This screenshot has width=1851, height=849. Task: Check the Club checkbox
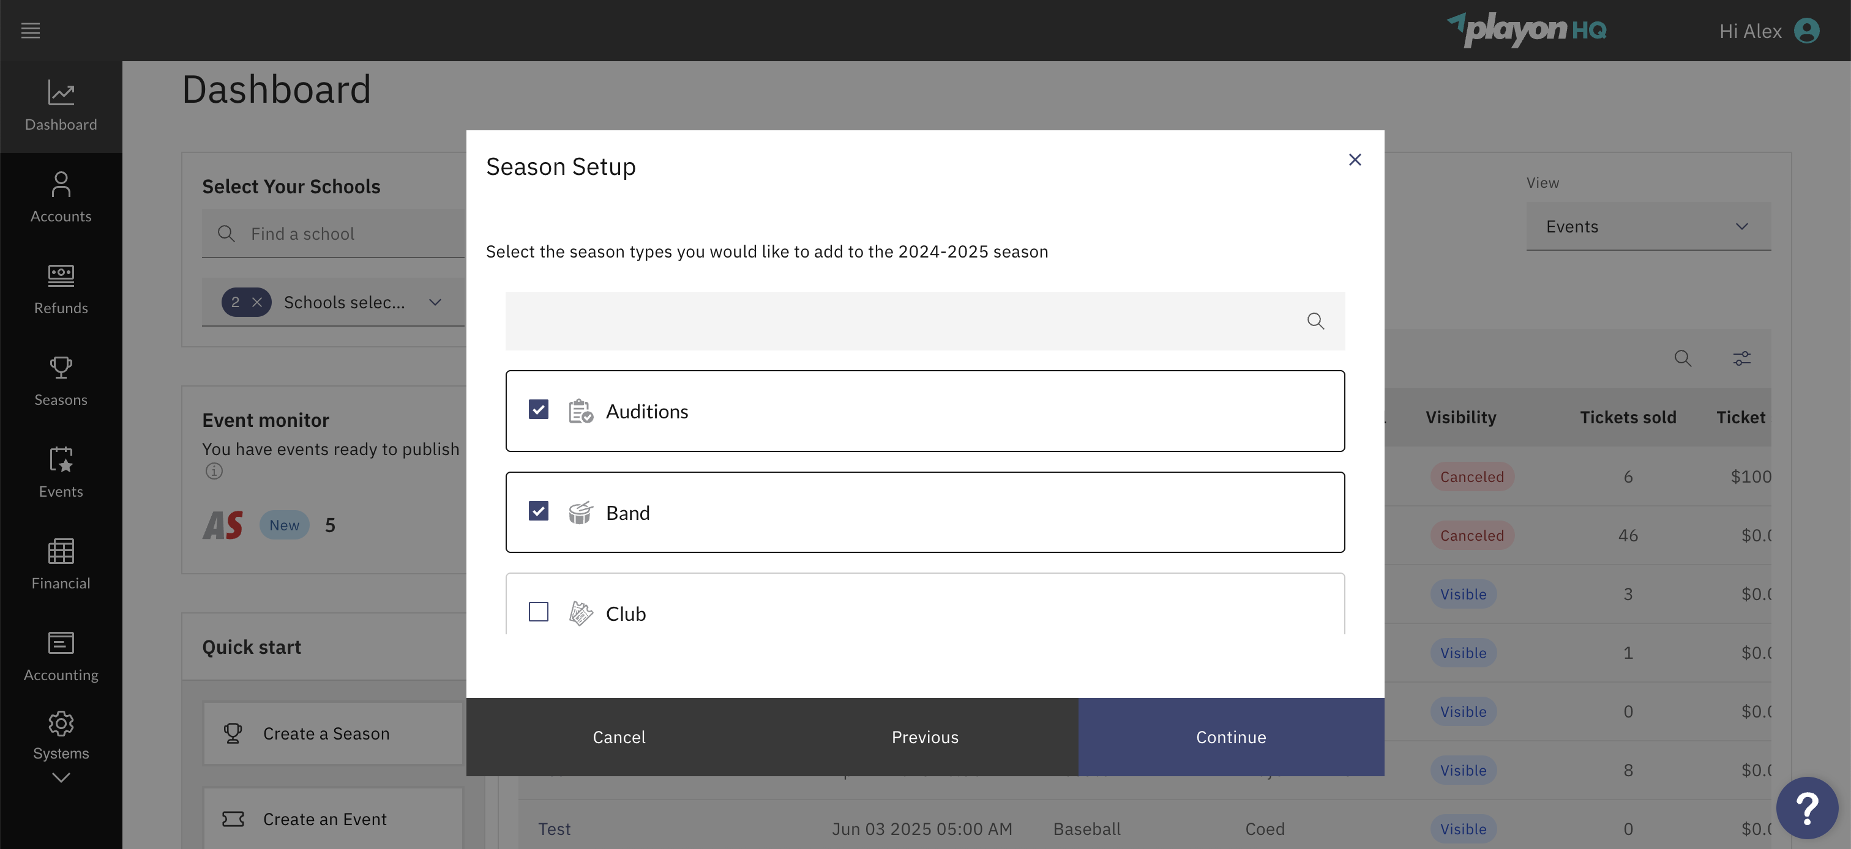point(538,612)
